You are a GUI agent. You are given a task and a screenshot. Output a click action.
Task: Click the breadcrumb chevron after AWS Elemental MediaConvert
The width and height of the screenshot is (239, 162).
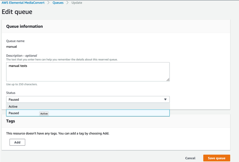pos(48,3)
